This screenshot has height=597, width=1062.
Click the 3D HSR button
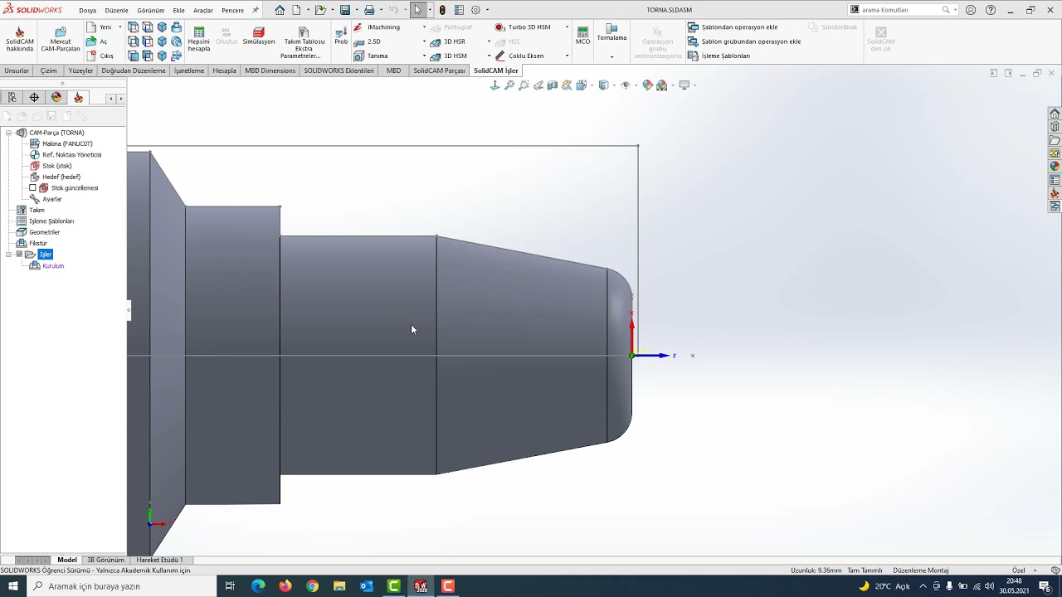pos(447,41)
